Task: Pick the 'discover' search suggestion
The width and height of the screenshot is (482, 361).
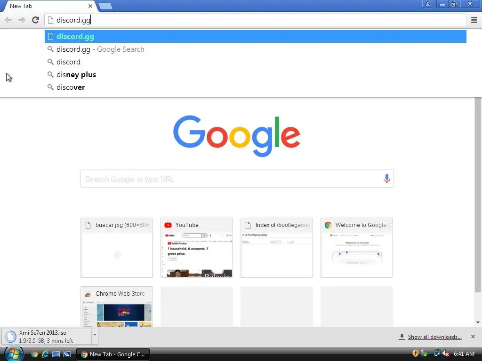Action: pyautogui.click(x=256, y=87)
